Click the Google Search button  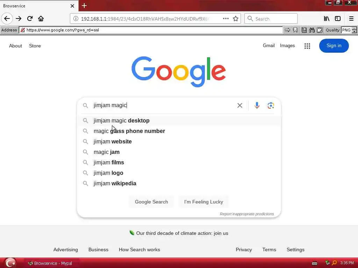point(151,202)
